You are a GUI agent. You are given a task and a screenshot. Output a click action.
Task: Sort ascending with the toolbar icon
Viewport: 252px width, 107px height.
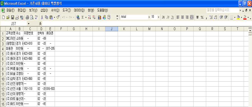click(90, 17)
